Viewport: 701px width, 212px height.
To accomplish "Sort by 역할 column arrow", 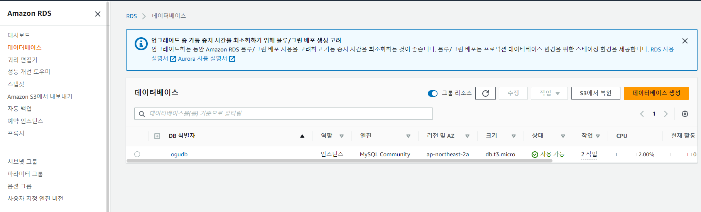I will pos(341,136).
